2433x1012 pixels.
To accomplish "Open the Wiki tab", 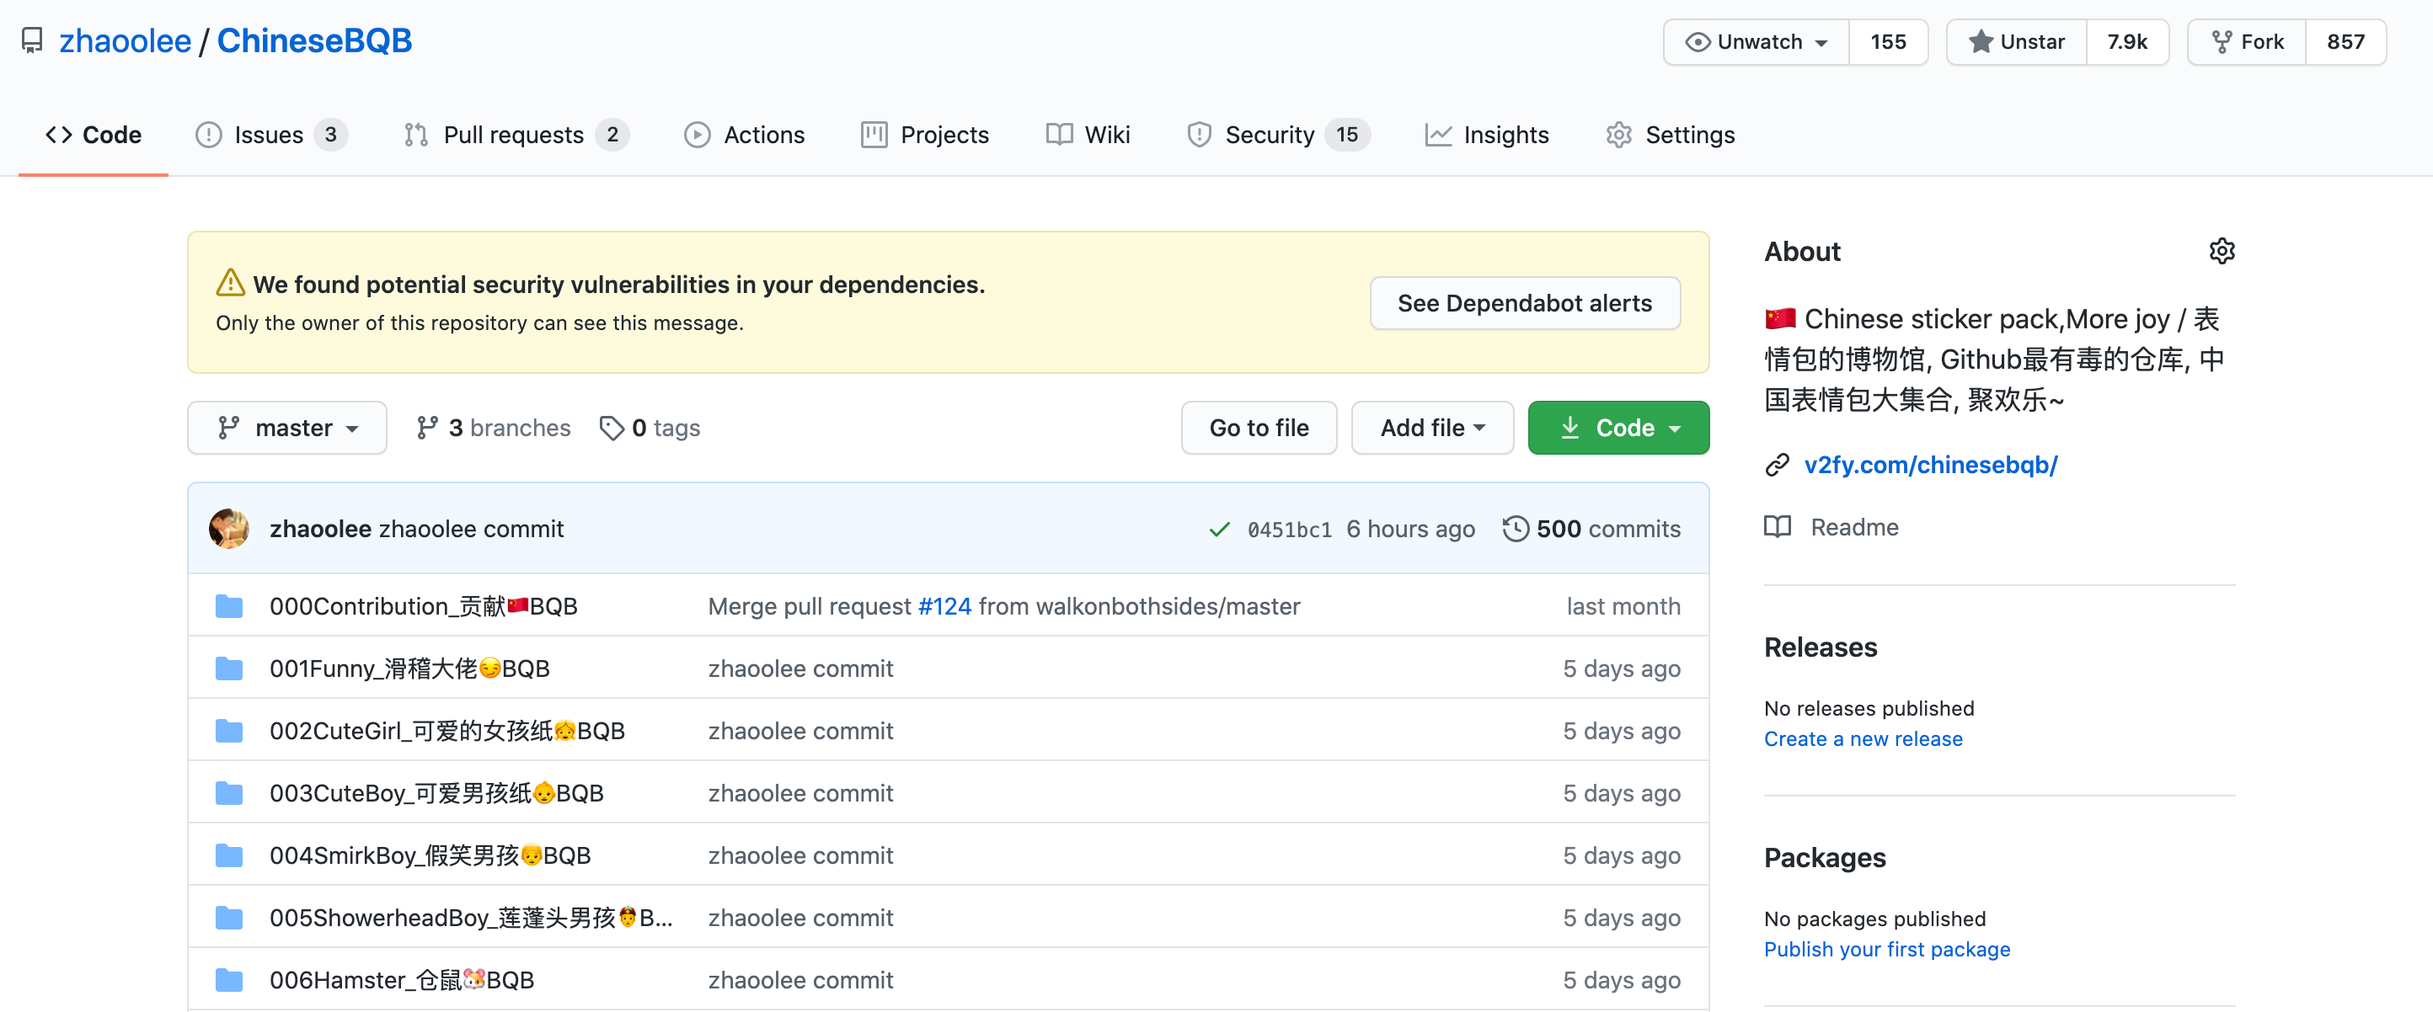I will tap(1088, 135).
